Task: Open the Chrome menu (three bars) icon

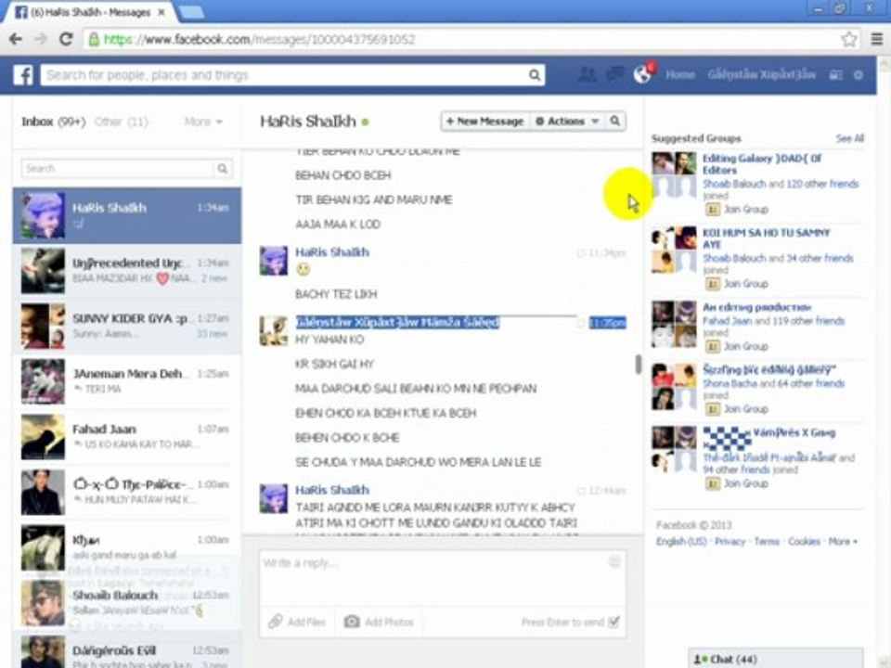Action: click(x=877, y=39)
